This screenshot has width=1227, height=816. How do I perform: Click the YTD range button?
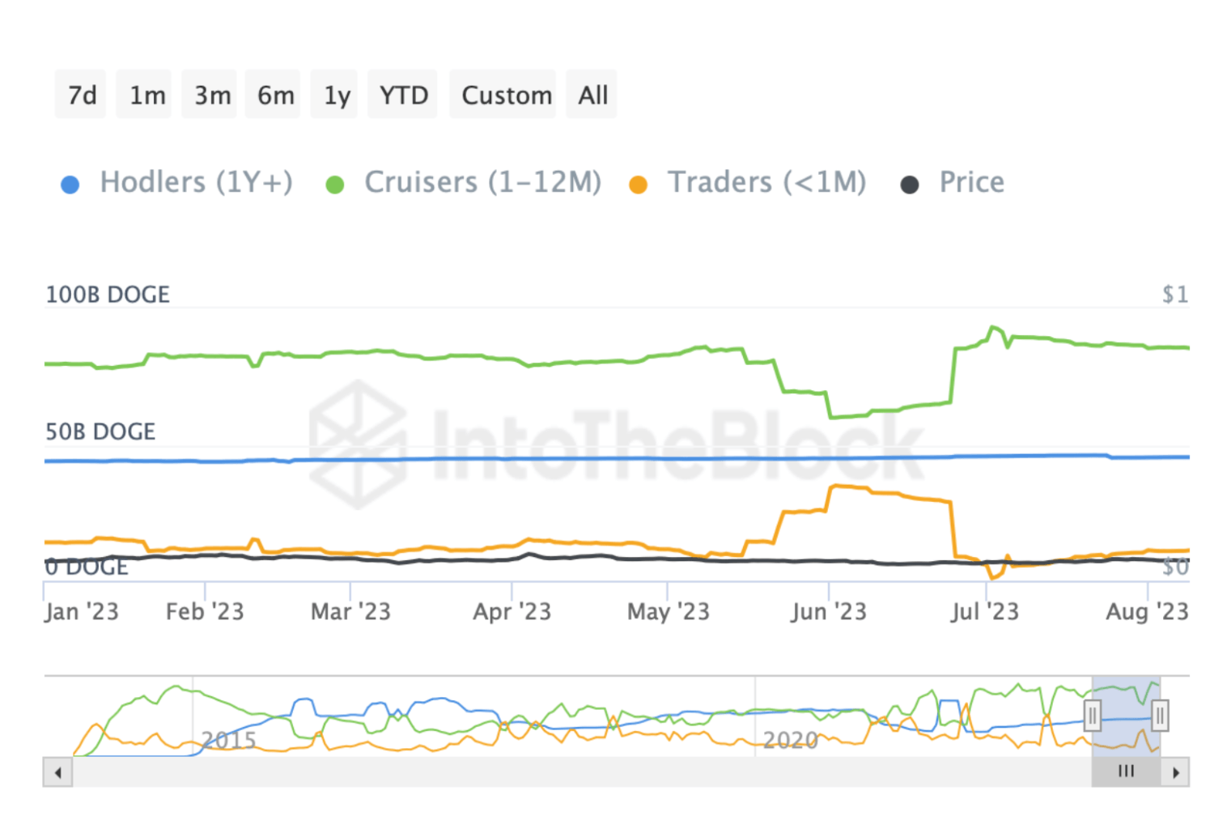click(x=403, y=96)
